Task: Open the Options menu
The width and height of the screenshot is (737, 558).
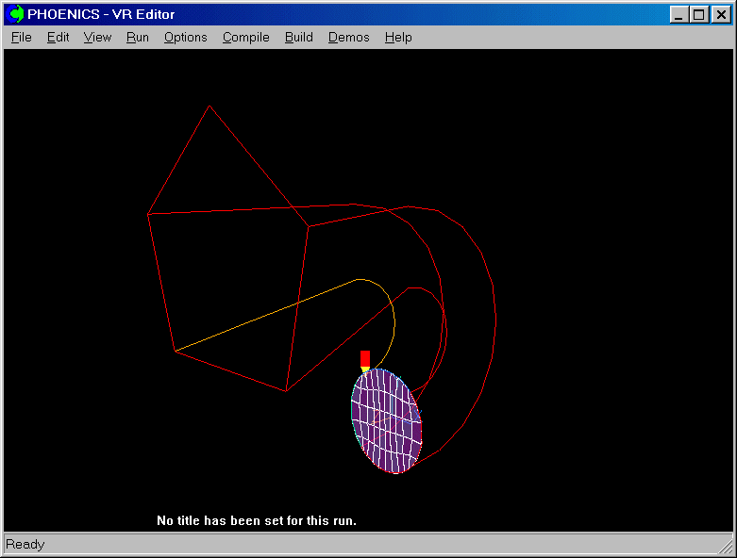Action: (x=185, y=38)
